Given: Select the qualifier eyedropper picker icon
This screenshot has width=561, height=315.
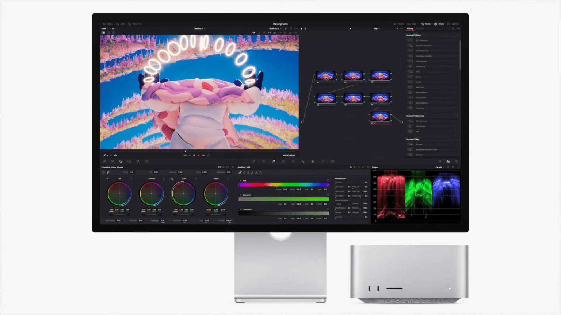Looking at the screenshot, I should pos(240,172).
